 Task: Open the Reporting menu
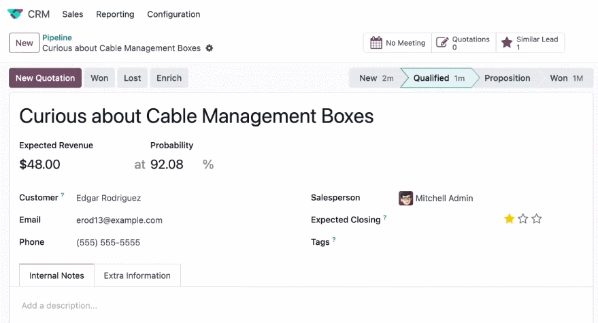(x=115, y=14)
